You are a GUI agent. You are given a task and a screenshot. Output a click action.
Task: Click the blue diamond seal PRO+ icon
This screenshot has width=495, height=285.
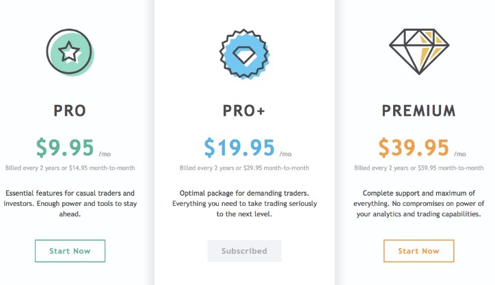click(x=244, y=54)
